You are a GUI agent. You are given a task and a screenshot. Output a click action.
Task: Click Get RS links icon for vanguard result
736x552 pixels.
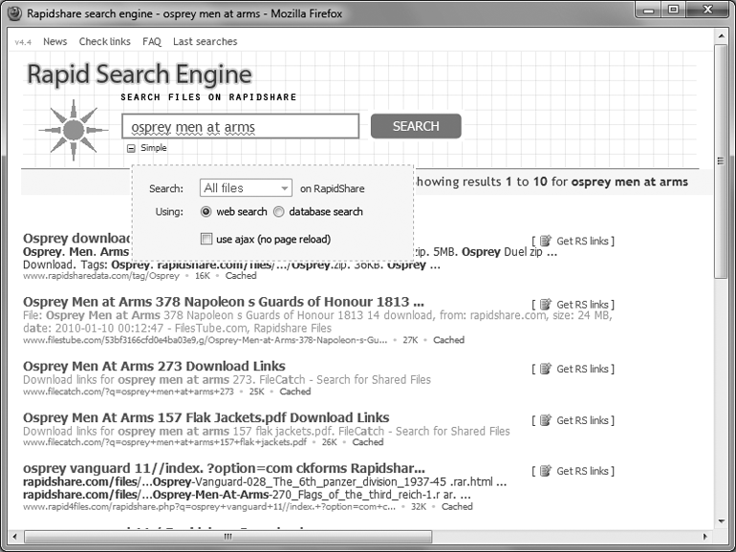point(546,471)
